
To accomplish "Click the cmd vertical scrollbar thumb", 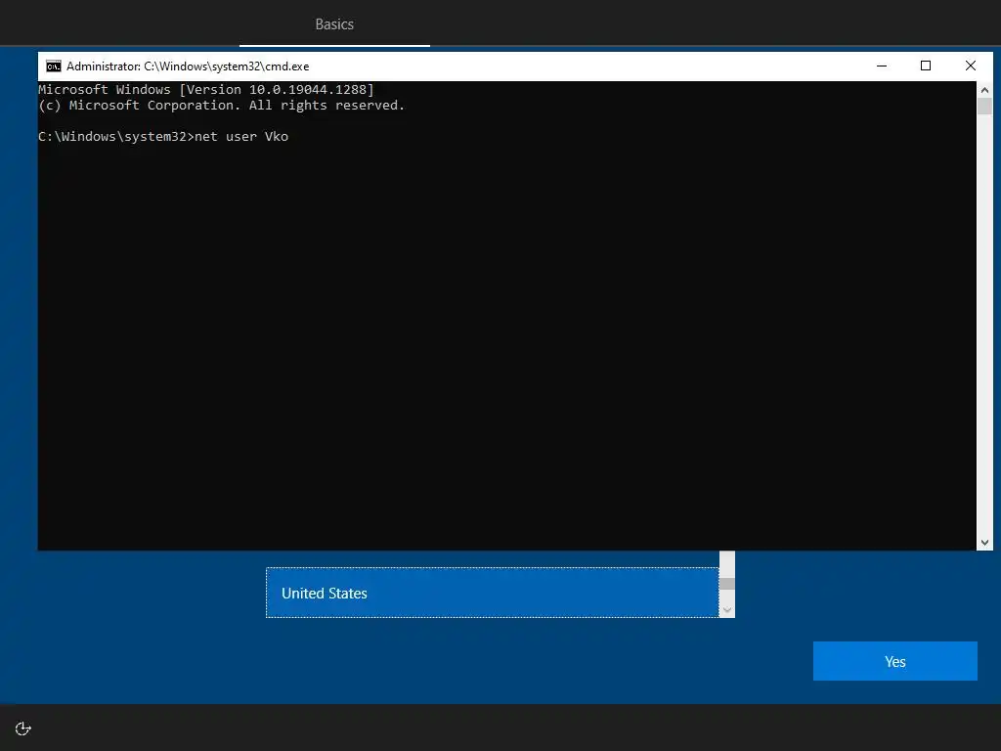I will pyautogui.click(x=984, y=106).
